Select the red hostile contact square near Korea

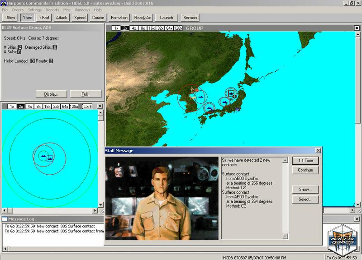[197, 90]
